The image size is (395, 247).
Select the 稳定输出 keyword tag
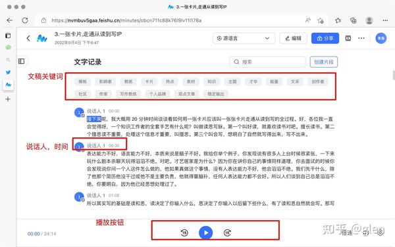[216, 94]
